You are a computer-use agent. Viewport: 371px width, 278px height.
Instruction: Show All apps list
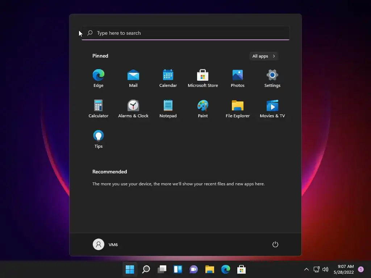pos(264,56)
